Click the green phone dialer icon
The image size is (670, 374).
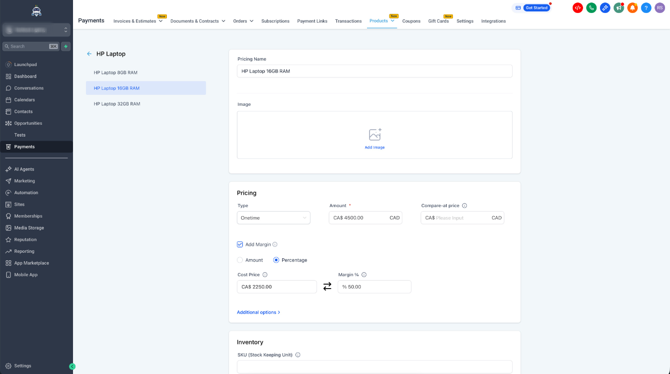(x=591, y=7)
